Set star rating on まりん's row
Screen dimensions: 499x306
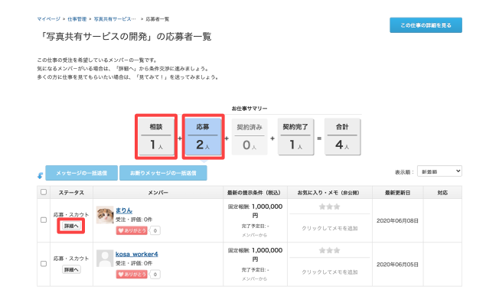coord(331,207)
